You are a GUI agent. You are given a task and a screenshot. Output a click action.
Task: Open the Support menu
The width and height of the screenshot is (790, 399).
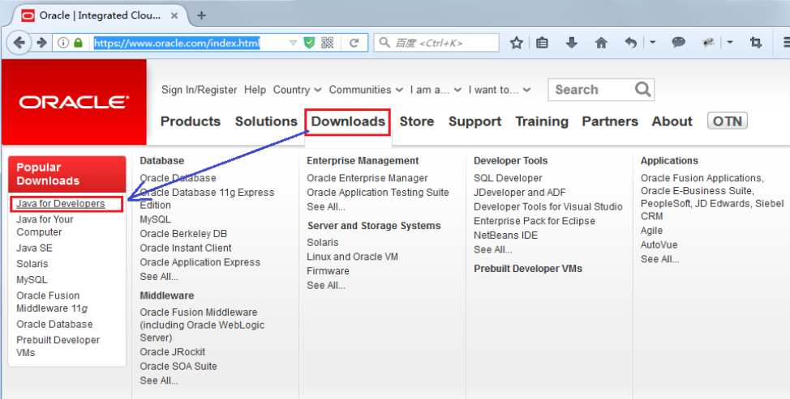pyautogui.click(x=475, y=121)
